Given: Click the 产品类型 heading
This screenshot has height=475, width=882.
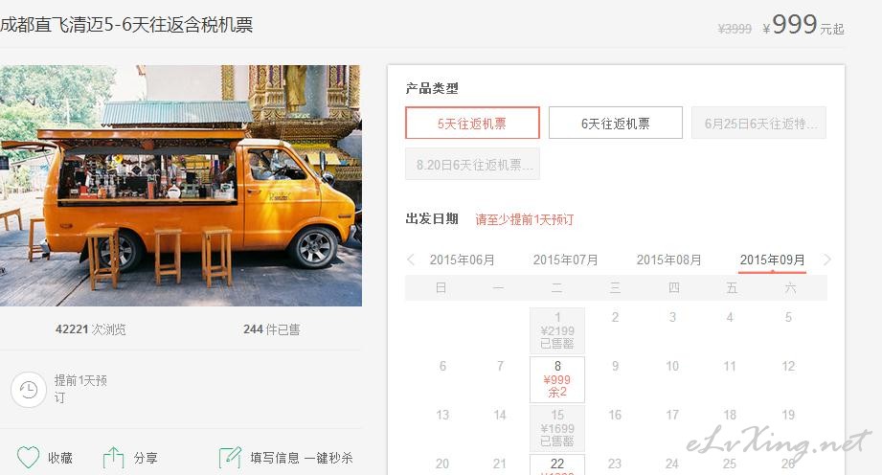Looking at the screenshot, I should (432, 88).
